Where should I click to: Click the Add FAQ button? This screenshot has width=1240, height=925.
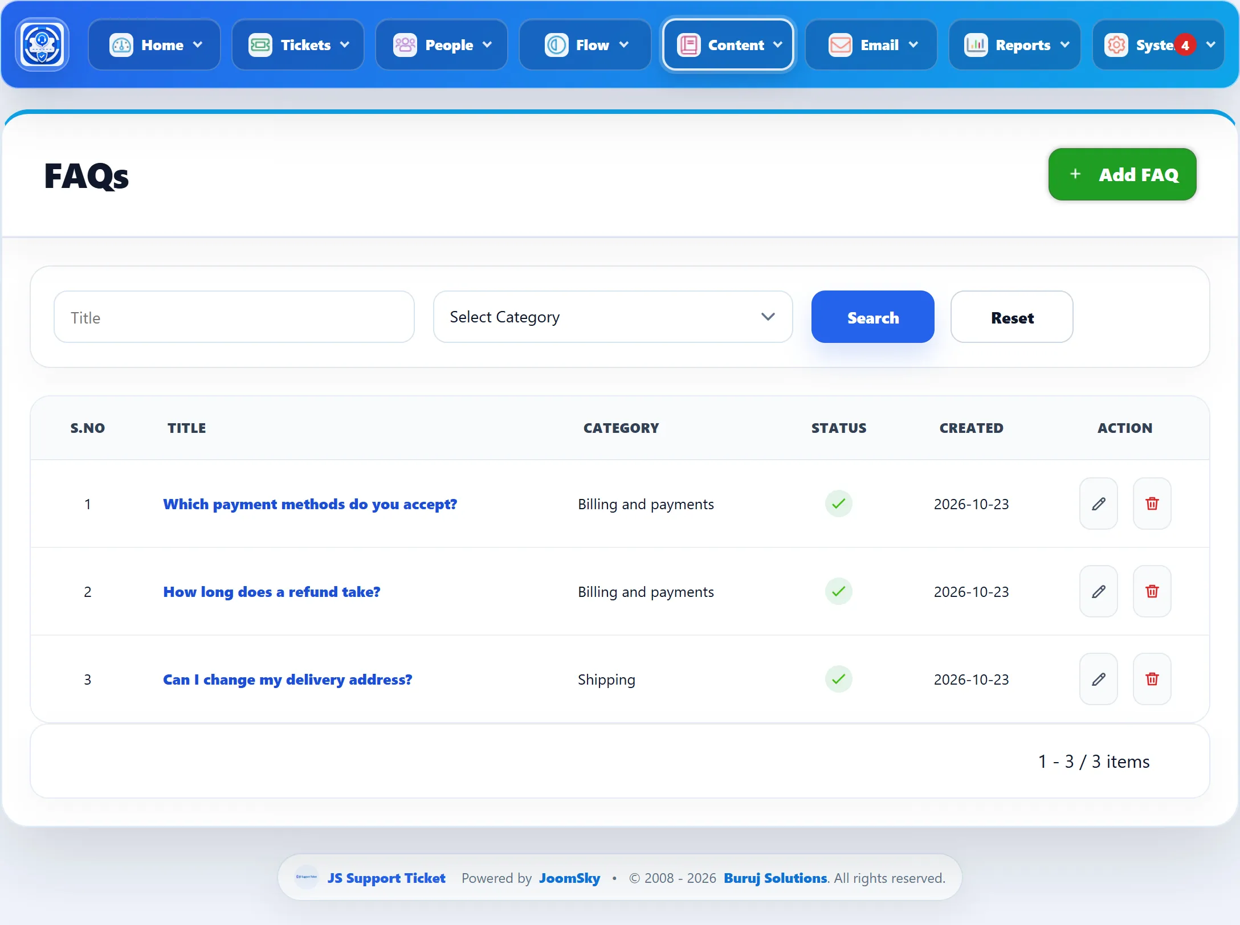1122,174
